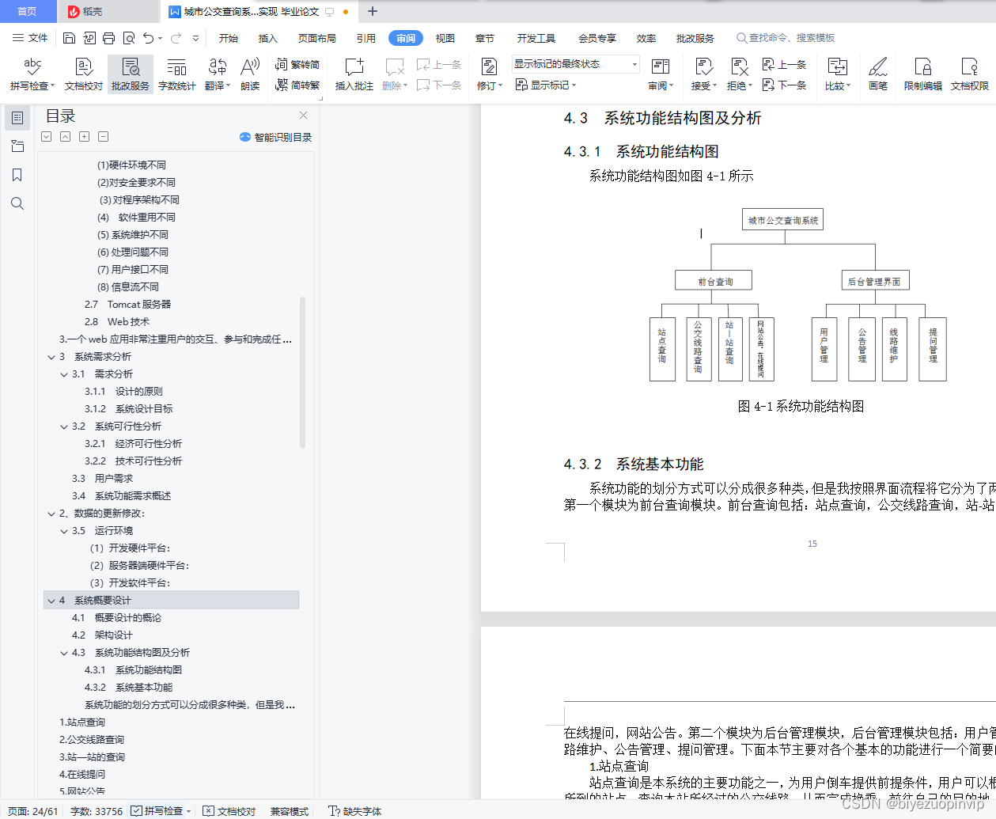Viewport: 996px width, 819px height.
Task: Open 文档权限 document permissions
Action: coord(970,74)
